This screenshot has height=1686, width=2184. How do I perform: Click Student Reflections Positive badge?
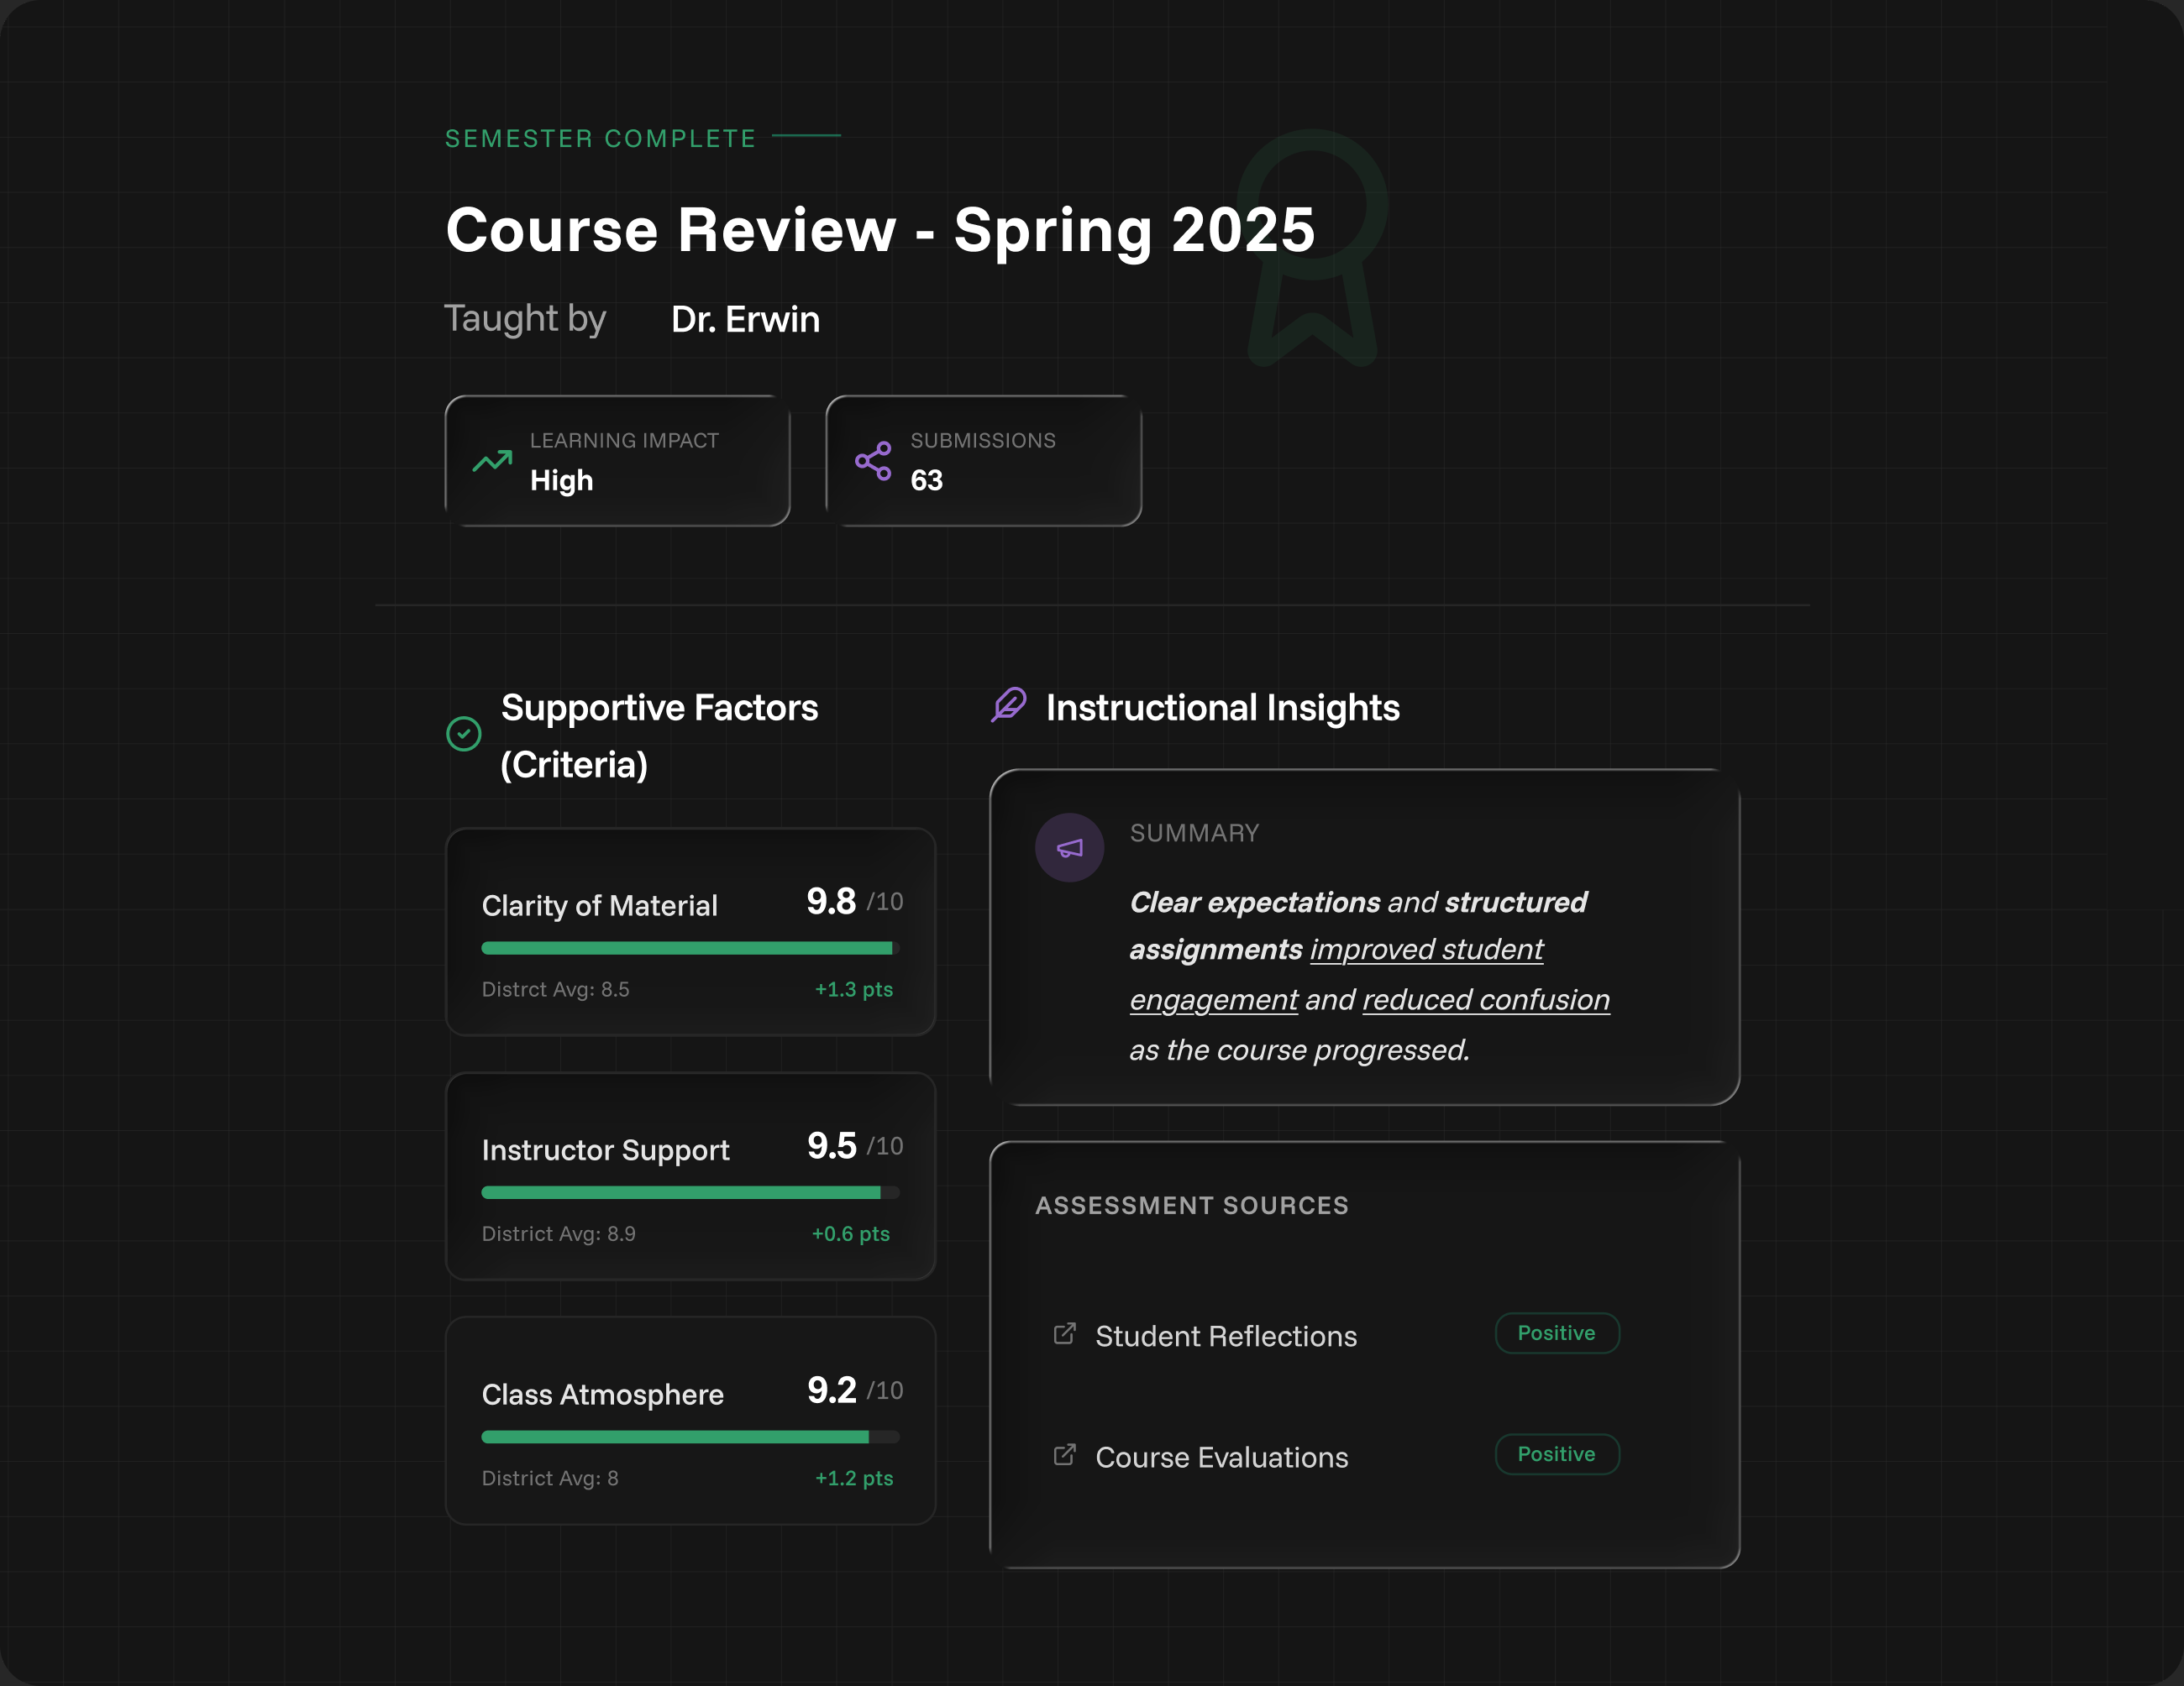(x=1556, y=1333)
